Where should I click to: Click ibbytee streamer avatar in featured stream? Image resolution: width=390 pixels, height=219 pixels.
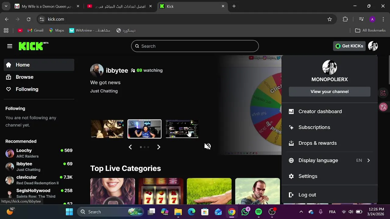[x=97, y=70]
